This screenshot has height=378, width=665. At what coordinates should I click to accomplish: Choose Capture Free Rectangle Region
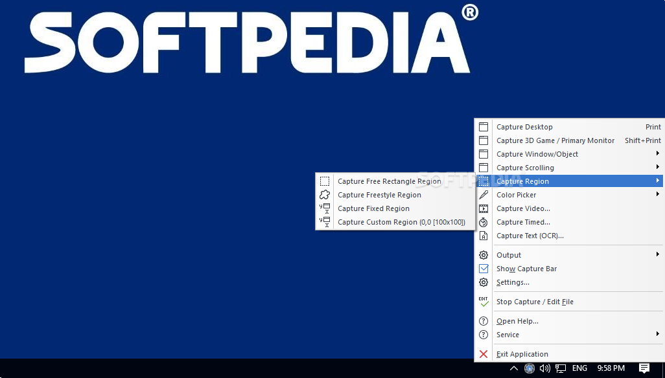tap(395, 181)
